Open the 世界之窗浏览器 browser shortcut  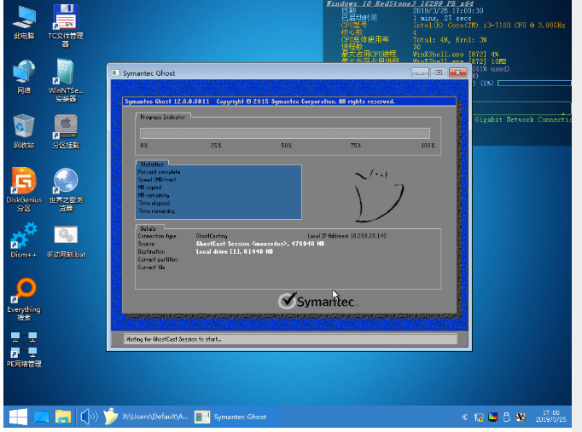(66, 190)
